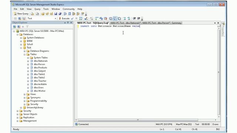This screenshot has height=133, width=237.
Task: Click the Change Connection icon left of database dropdown
Action: coord(24,18)
